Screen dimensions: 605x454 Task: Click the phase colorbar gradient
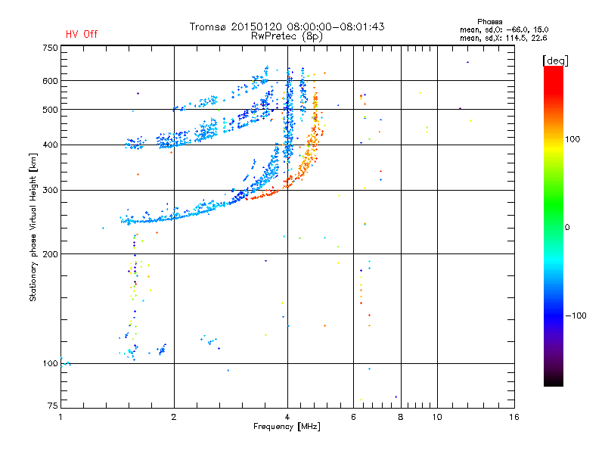[x=554, y=226]
